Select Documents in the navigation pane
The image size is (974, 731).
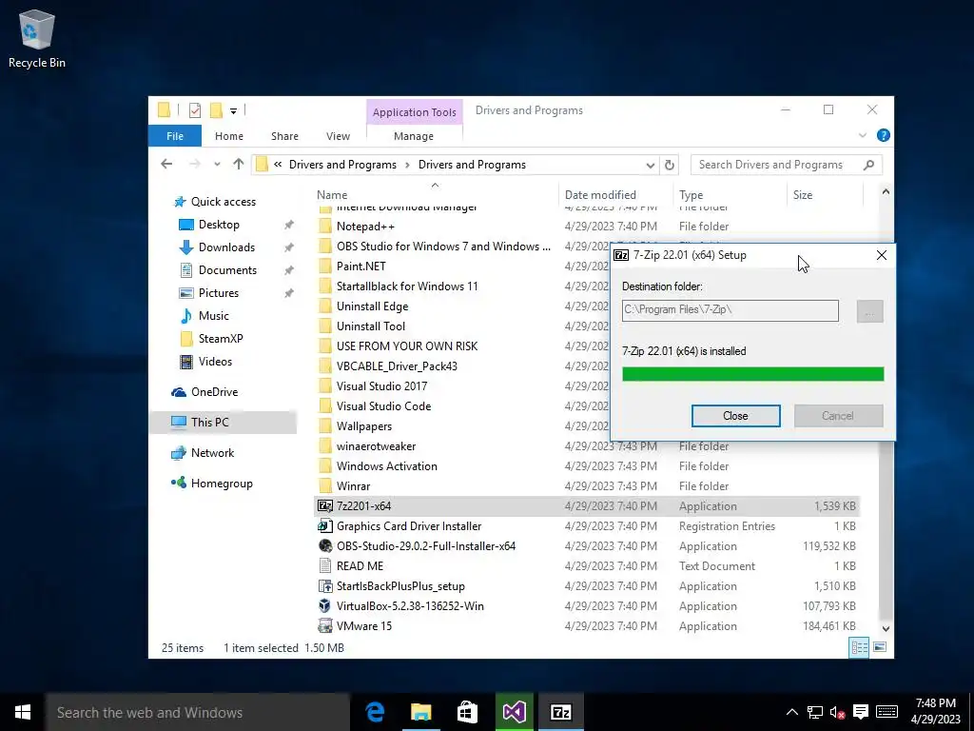tap(227, 270)
